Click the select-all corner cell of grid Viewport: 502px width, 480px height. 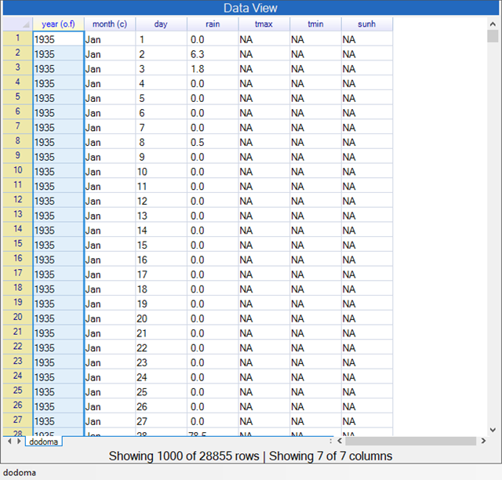coord(17,24)
